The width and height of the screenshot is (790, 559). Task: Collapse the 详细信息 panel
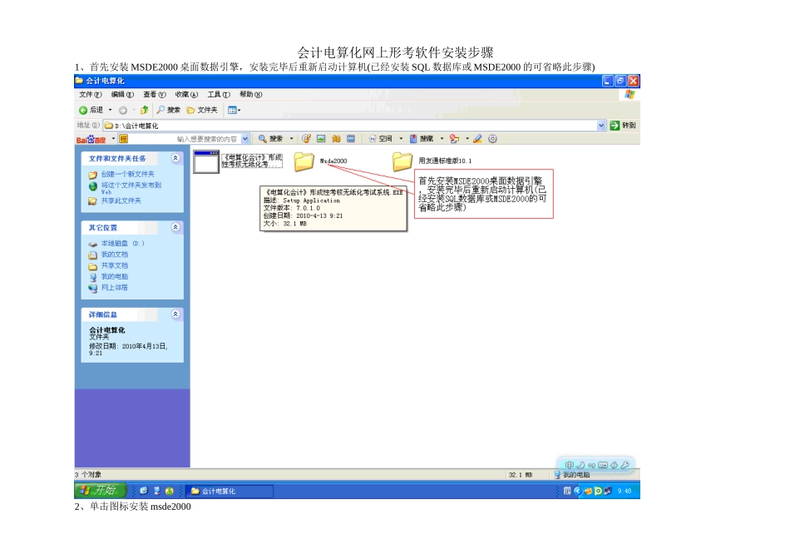pos(175,314)
